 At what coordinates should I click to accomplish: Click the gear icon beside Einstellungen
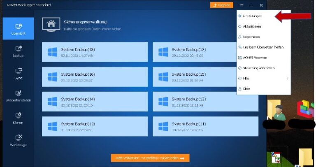tap(240, 16)
